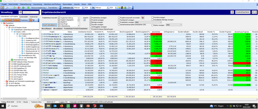Click the green refresh icon in Verwaltung toolbar
This screenshot has width=258, height=109.
click(3, 20)
